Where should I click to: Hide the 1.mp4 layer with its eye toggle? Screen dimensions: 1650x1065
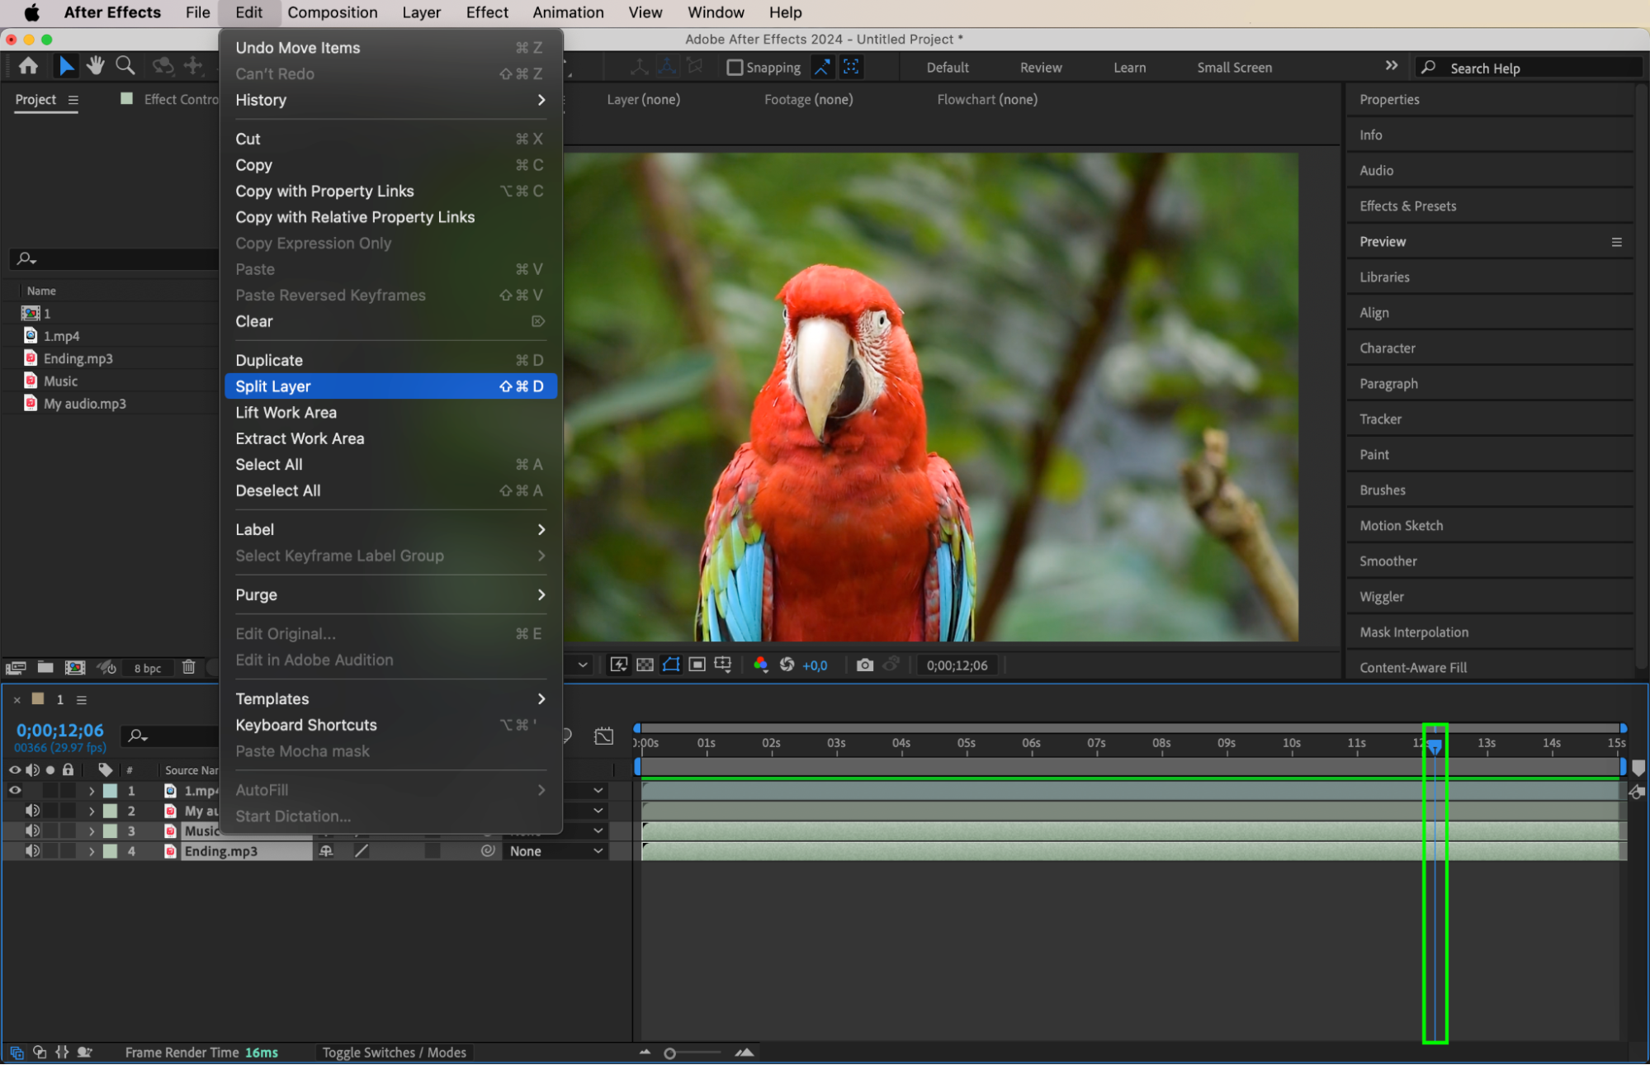[15, 790]
